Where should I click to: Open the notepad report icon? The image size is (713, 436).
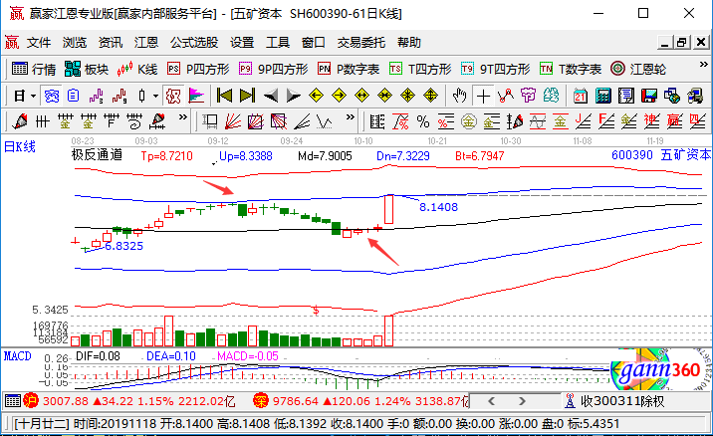(x=625, y=96)
